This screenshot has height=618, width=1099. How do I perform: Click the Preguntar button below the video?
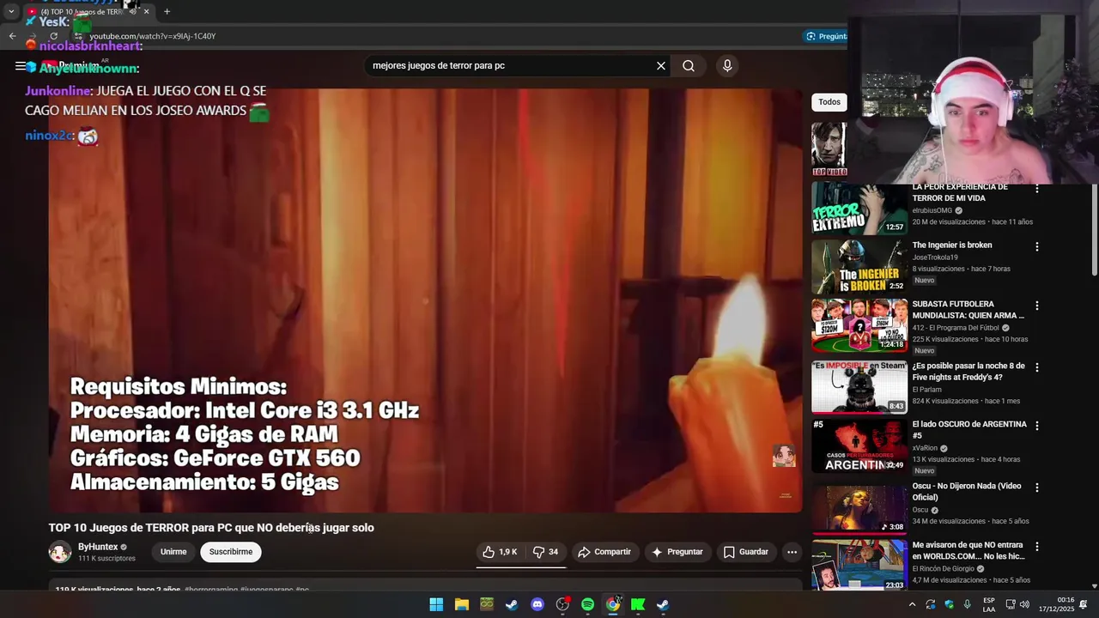click(x=677, y=552)
